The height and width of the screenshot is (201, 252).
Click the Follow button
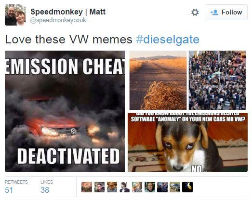pos(226,13)
